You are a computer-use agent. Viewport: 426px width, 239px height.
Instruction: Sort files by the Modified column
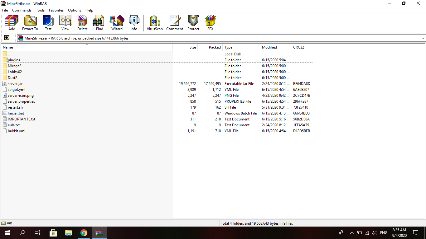click(276, 47)
